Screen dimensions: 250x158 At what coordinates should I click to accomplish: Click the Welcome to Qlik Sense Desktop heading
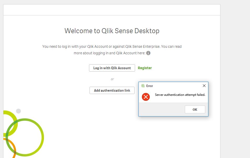click(112, 31)
